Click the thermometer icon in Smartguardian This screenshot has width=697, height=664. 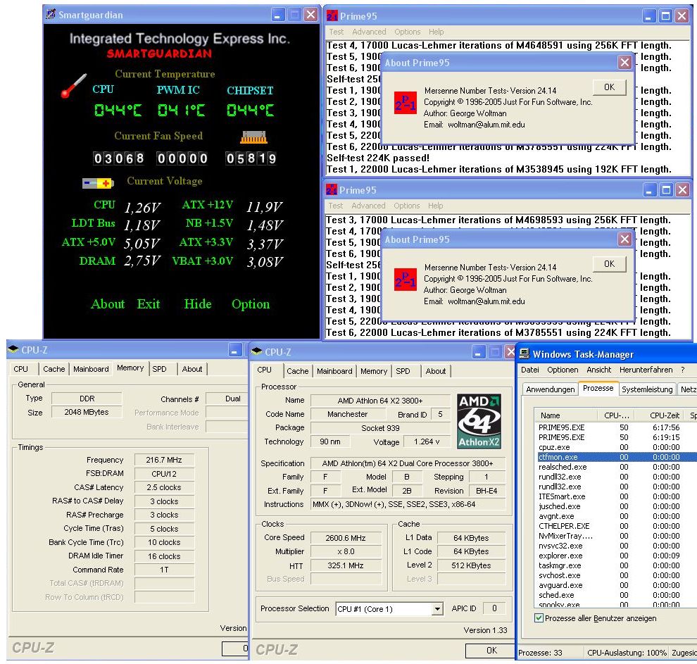point(74,86)
